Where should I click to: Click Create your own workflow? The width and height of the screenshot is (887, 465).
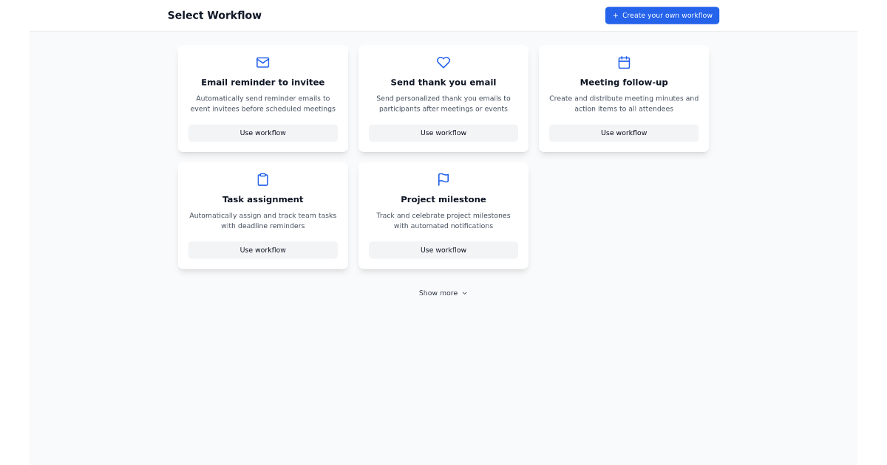[662, 15]
